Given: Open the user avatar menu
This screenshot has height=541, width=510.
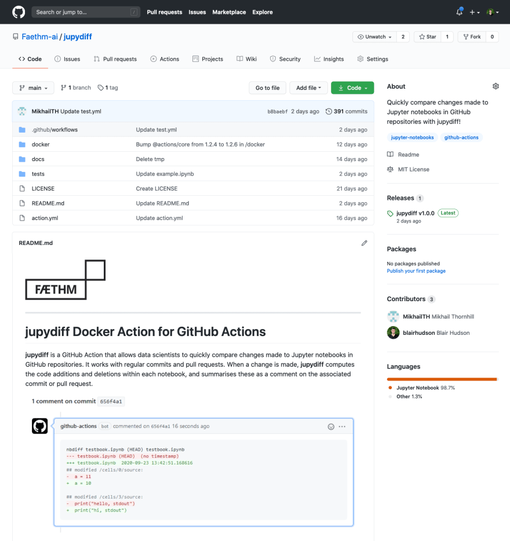Looking at the screenshot, I should pos(493,12).
